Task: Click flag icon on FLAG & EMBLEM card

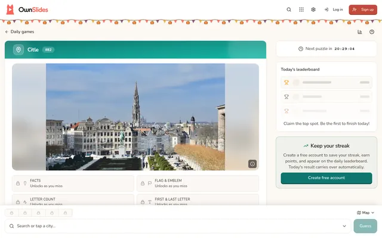Action: [150, 183]
